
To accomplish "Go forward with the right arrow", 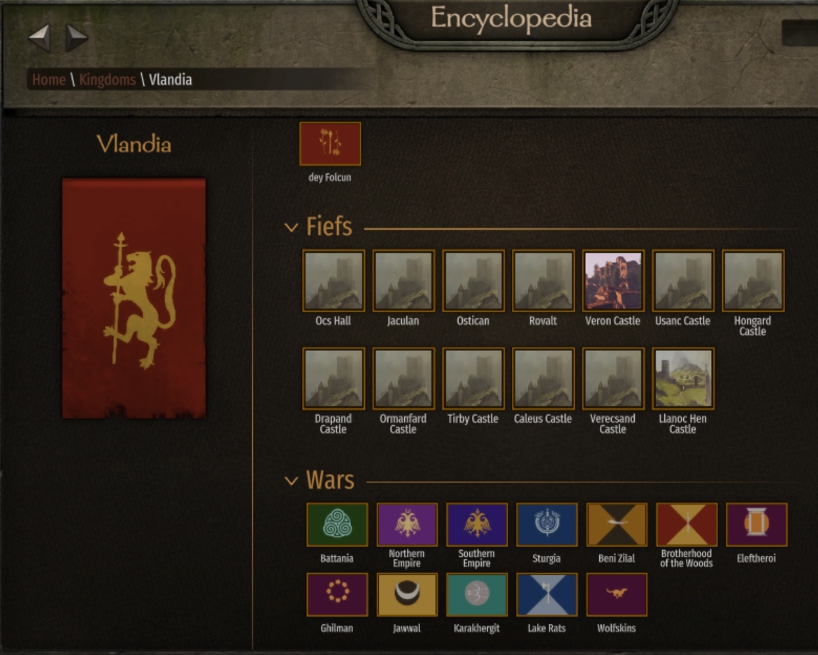I will tap(76, 38).
